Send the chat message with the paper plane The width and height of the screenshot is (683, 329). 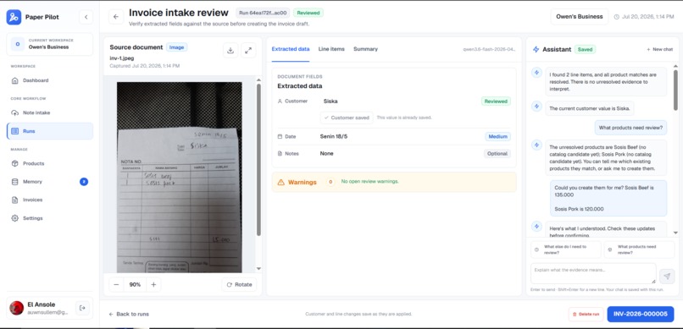[667, 276]
